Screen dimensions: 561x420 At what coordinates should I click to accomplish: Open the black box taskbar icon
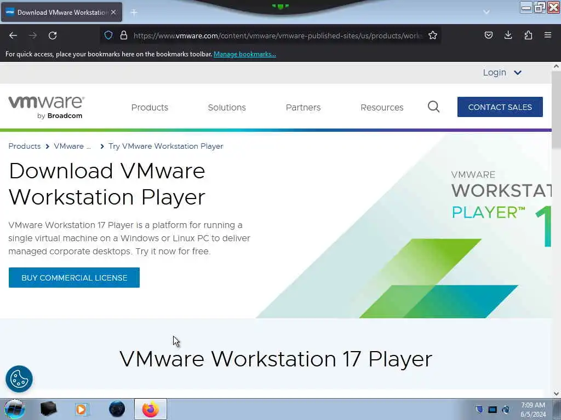(49, 409)
